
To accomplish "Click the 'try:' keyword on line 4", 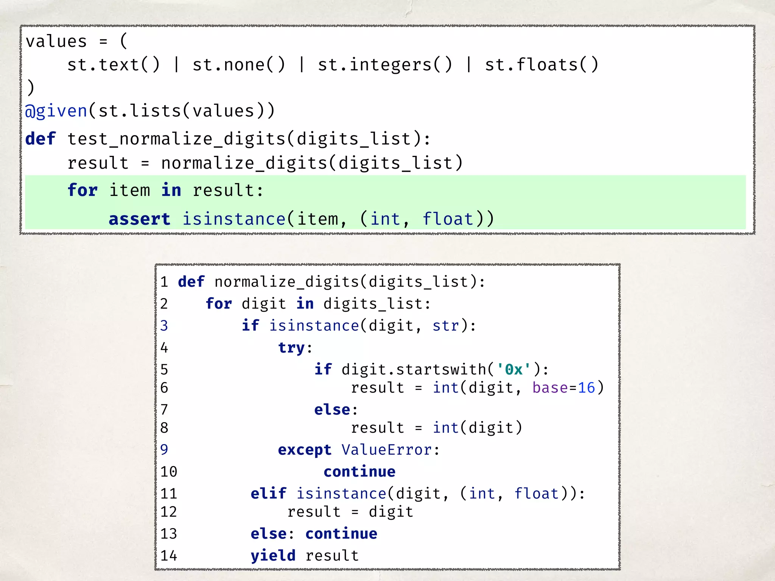I will click(x=296, y=348).
